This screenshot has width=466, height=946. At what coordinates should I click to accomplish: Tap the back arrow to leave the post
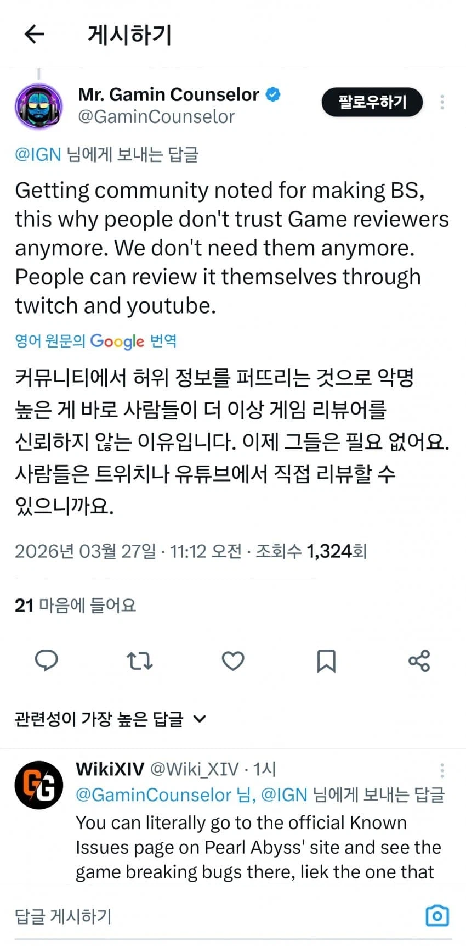(35, 34)
